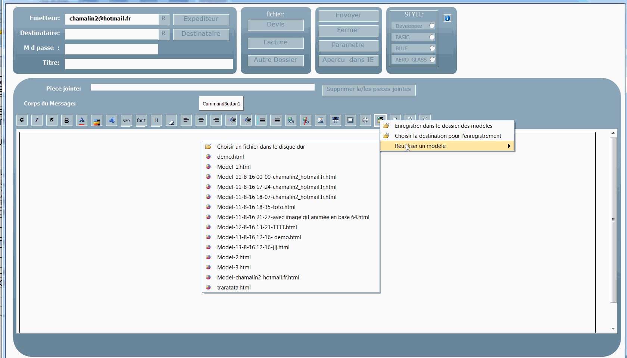
Task: Click the bulleted list icon
Action: (x=276, y=120)
